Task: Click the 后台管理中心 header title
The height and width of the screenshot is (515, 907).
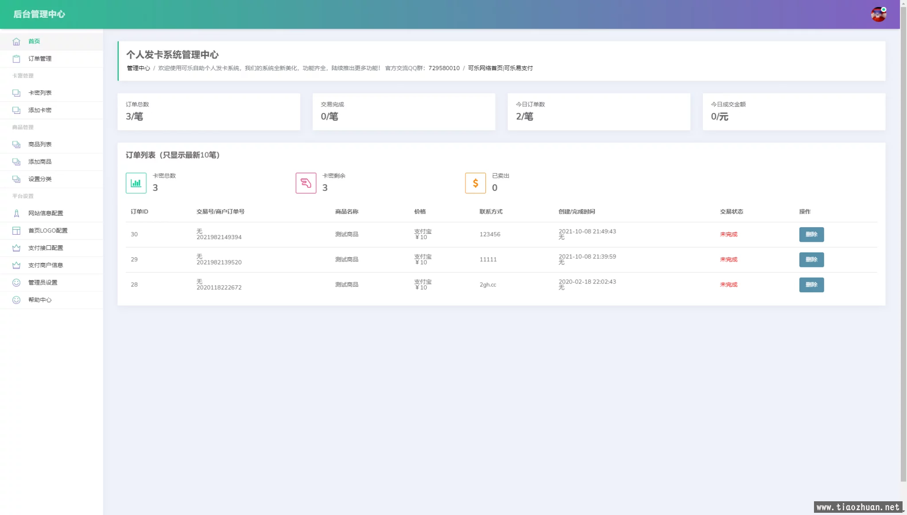Action: [x=39, y=14]
